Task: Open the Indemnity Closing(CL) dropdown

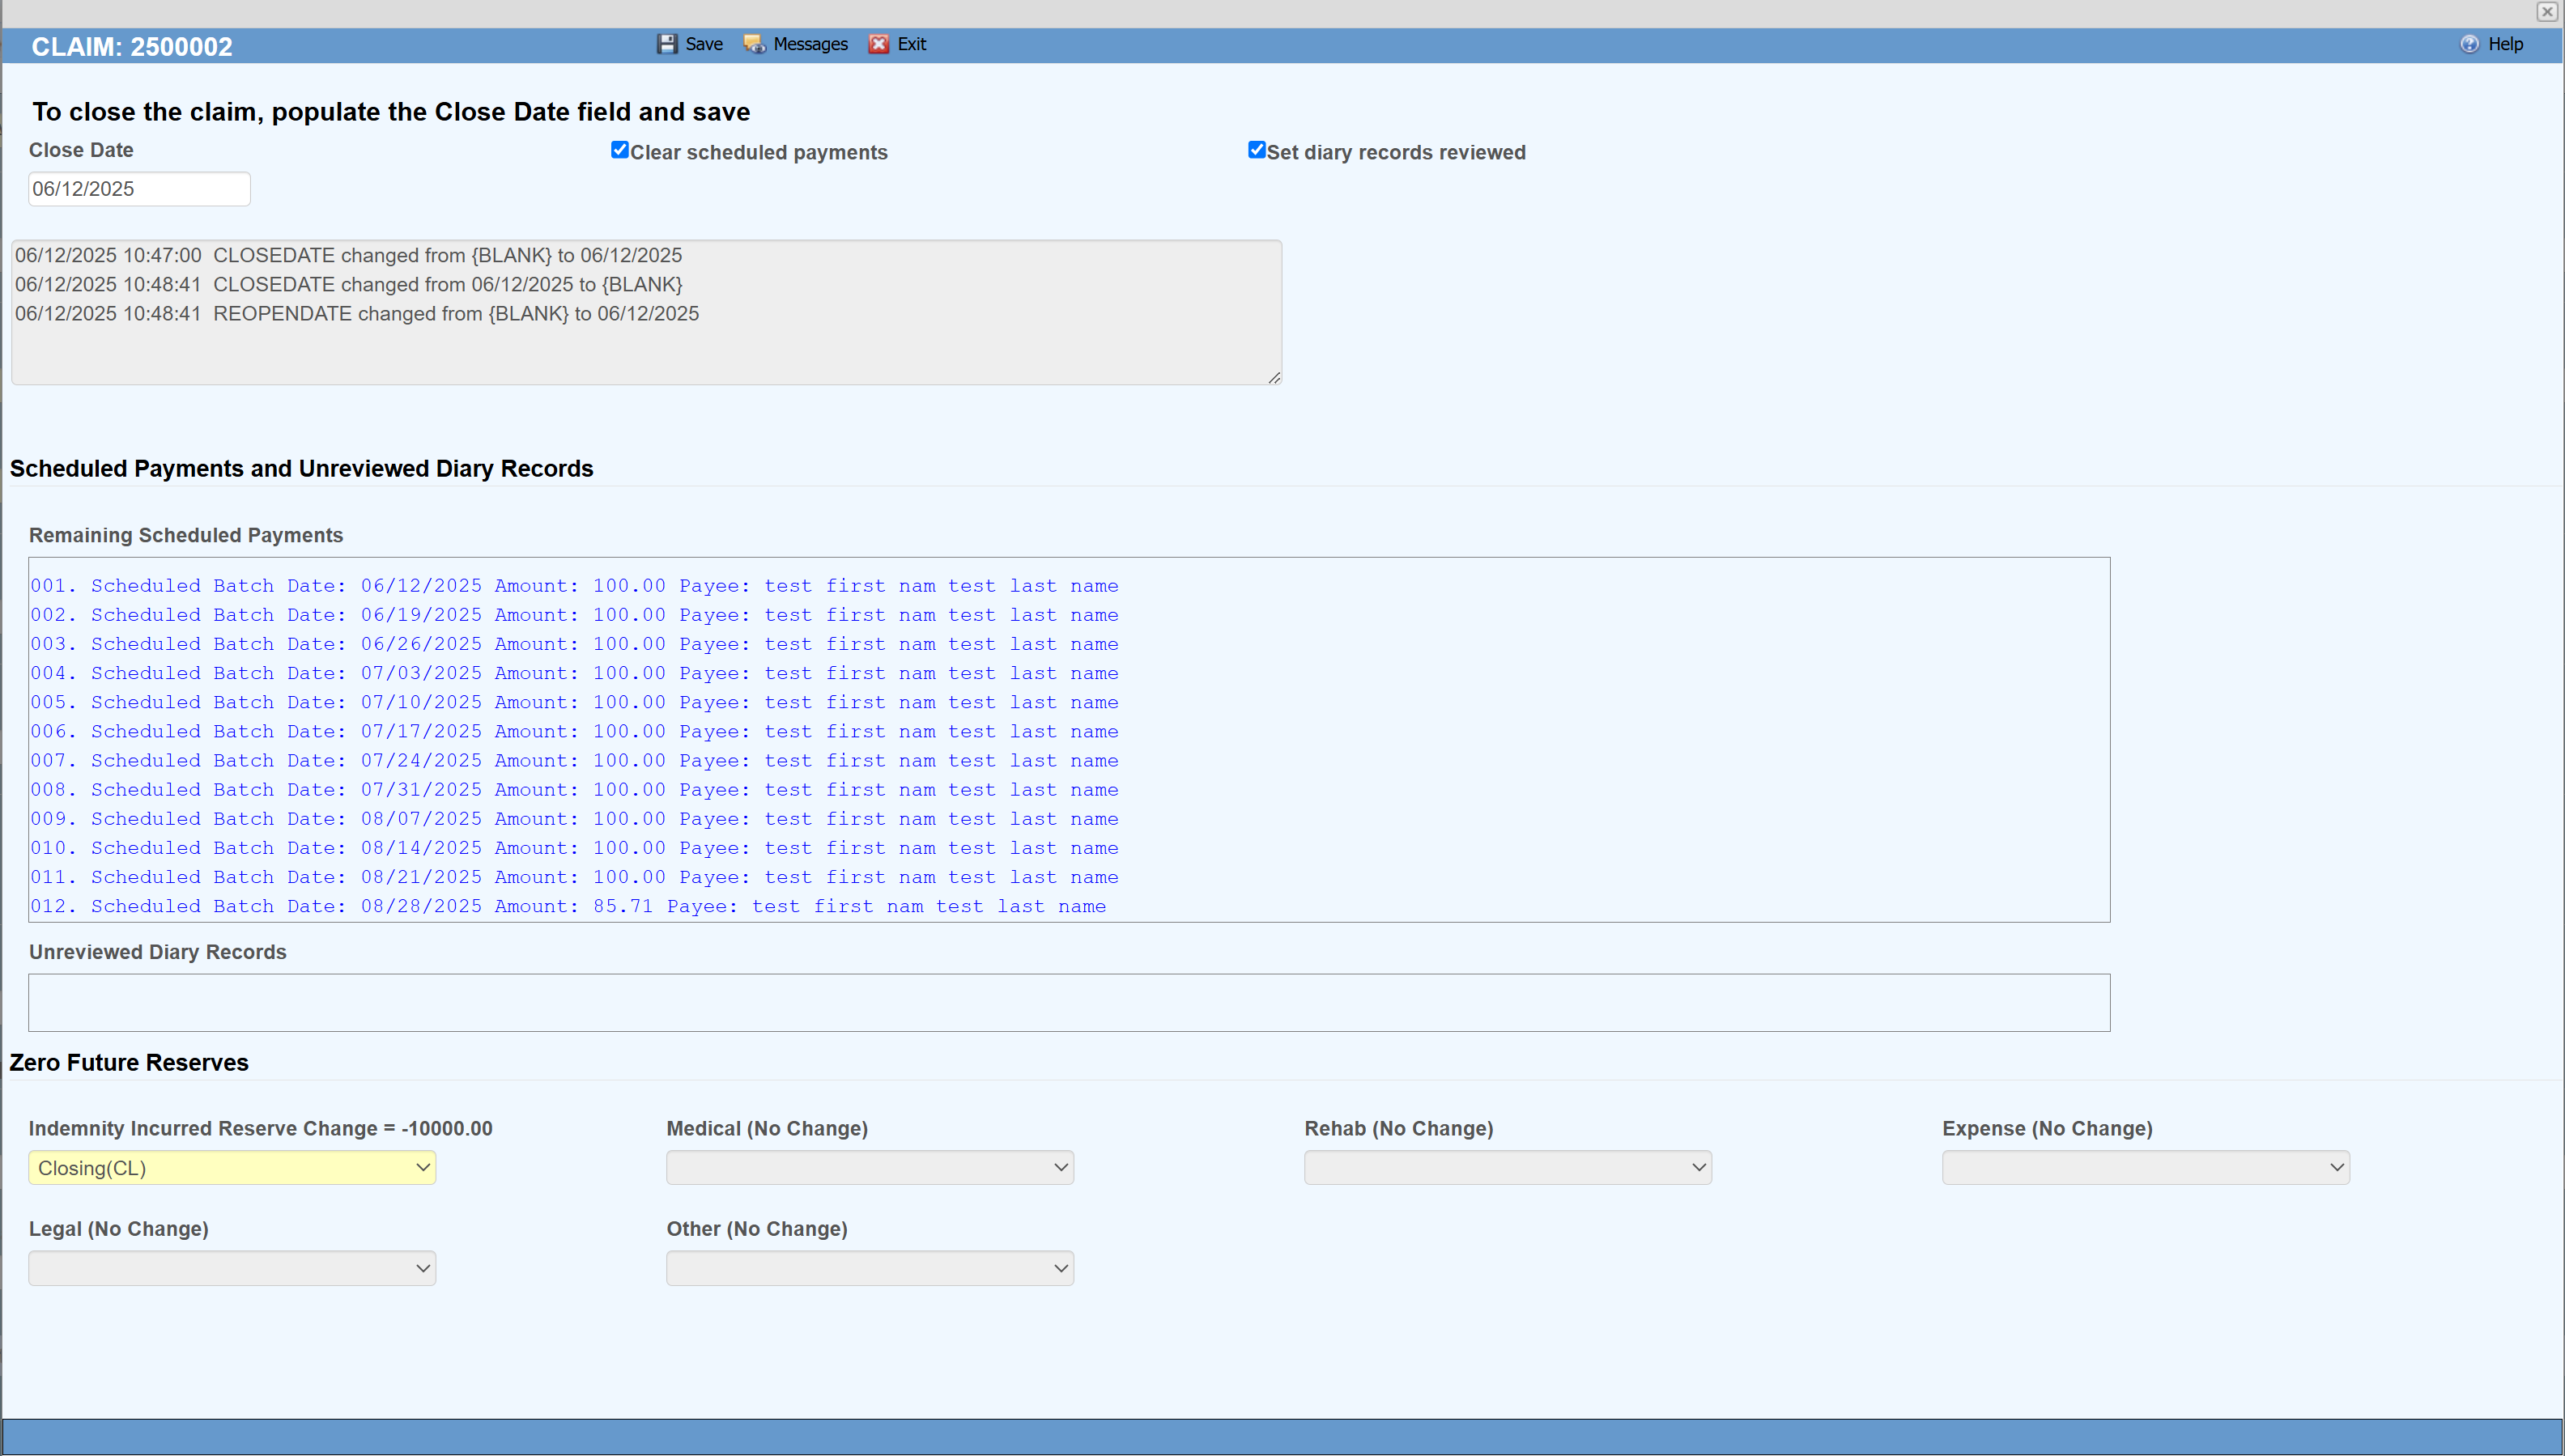Action: (232, 1168)
